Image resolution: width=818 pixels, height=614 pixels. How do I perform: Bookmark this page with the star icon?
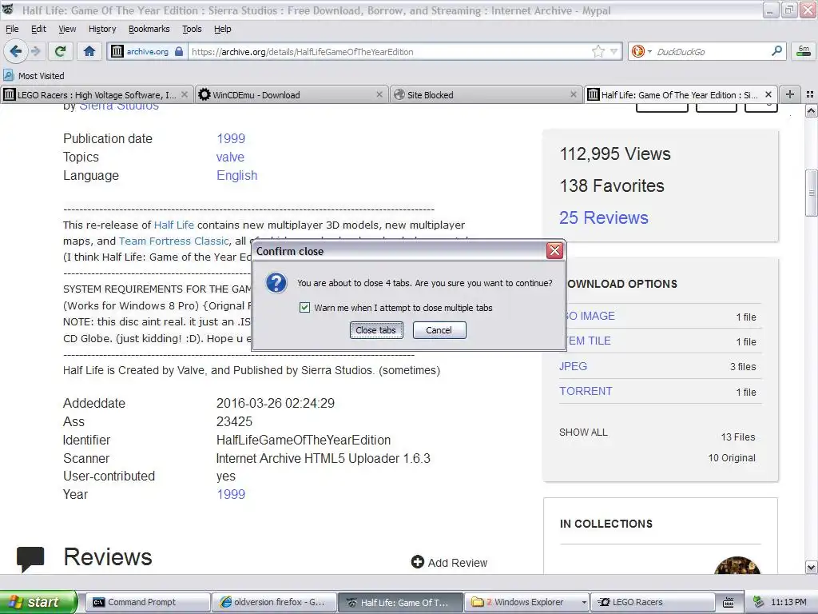pos(598,51)
